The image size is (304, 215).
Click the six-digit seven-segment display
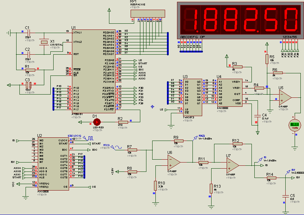click(x=241, y=21)
